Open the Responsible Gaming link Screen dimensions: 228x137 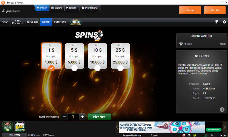click(132, 135)
